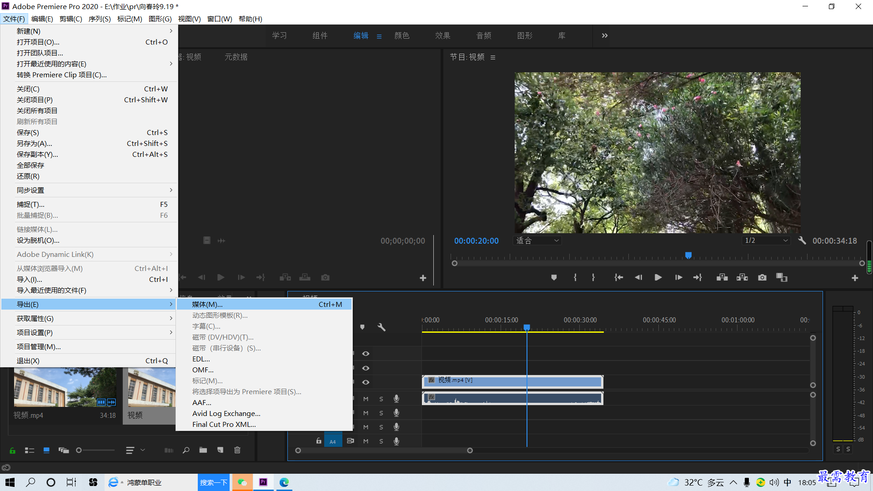The width and height of the screenshot is (873, 491).
Task: Click Find magnifier in Project panel
Action: tap(186, 450)
